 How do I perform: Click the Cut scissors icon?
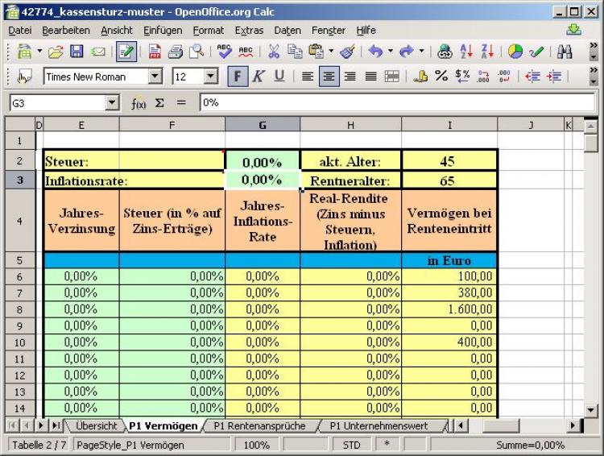coord(274,52)
